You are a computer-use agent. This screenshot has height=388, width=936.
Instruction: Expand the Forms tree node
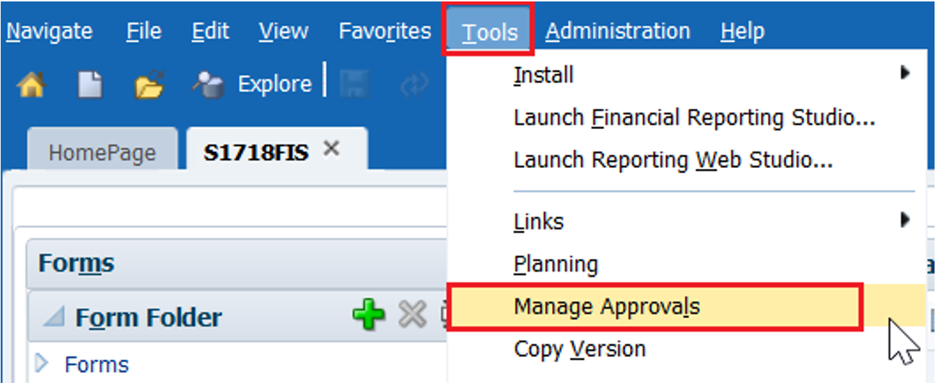pyautogui.click(x=42, y=363)
